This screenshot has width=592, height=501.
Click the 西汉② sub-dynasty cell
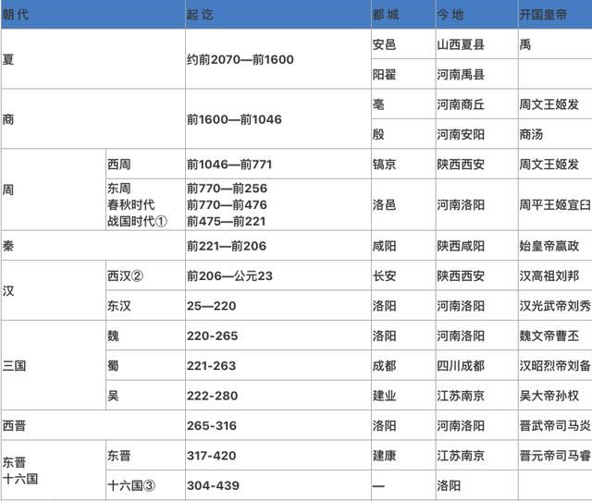(x=146, y=275)
